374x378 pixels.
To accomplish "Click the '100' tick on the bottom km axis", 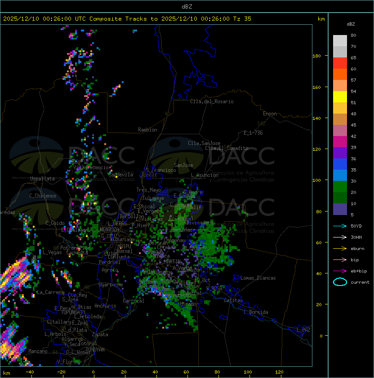I will [248, 372].
